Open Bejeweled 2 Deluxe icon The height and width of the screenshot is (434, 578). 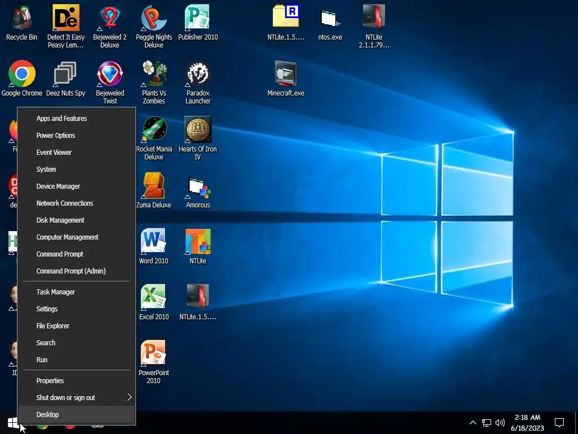(110, 26)
